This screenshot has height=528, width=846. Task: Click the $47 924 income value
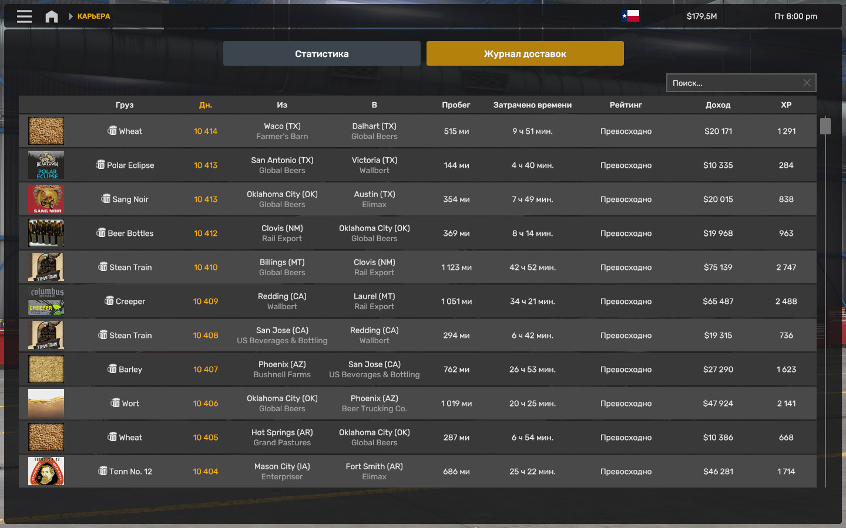coord(718,403)
